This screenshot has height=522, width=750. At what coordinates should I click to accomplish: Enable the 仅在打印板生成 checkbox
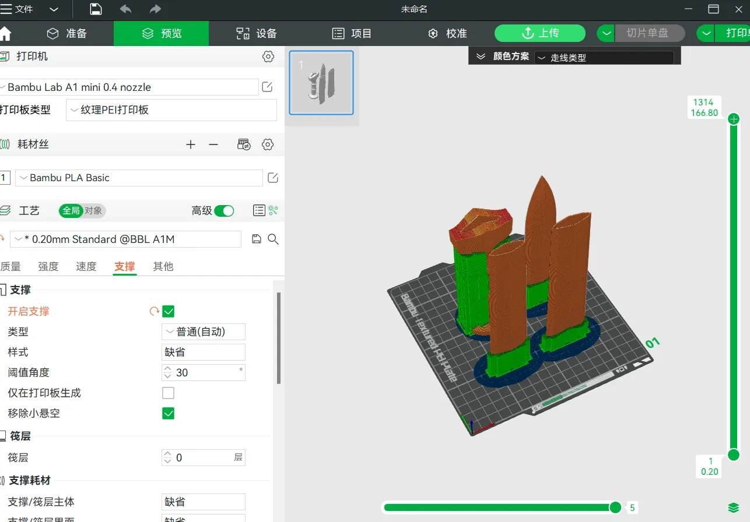(169, 393)
